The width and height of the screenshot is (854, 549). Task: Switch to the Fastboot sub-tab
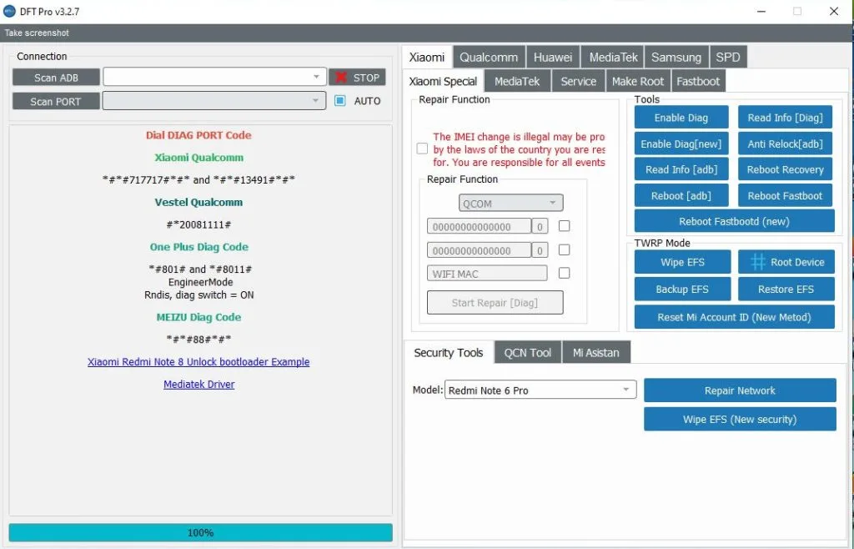[x=698, y=81]
